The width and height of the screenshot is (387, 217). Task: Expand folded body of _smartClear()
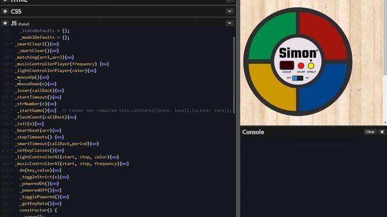click(x=54, y=51)
